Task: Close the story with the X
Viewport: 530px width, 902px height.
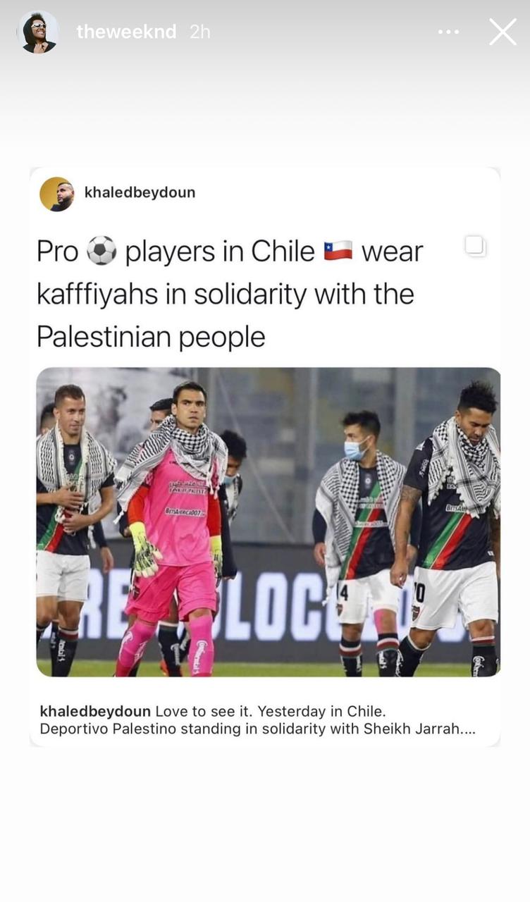Action: (503, 32)
